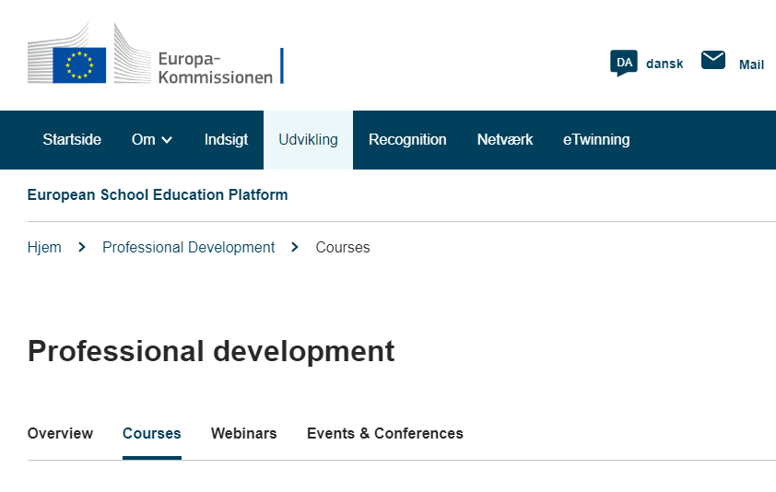Open the eTwinning menu item
The image size is (776, 492).
tap(596, 139)
